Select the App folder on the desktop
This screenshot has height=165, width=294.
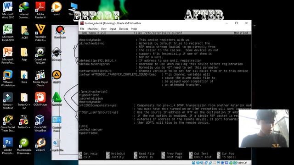(x=24, y=54)
